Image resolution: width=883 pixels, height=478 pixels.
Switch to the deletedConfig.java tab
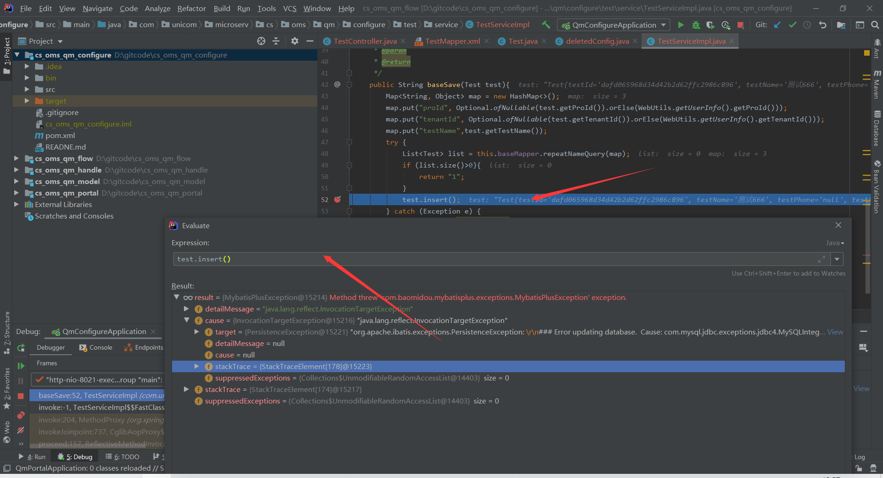(597, 41)
